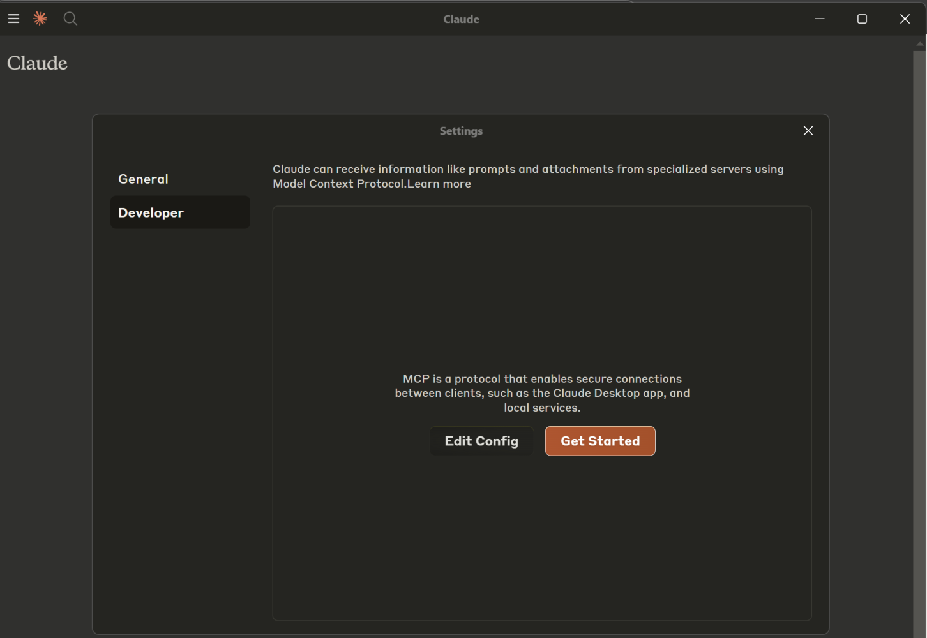
Task: Click the scrollbar up arrow
Action: click(x=919, y=44)
